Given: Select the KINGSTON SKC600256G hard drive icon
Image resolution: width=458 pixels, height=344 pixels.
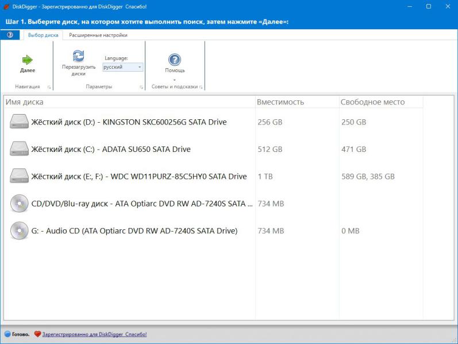Looking at the screenshot, I should tap(19, 122).
